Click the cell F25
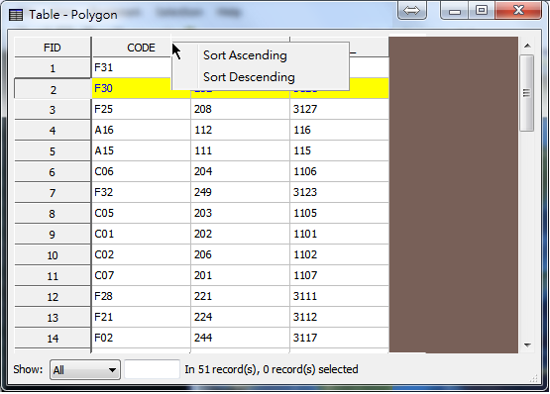Screen dimensions: 550x394 (141, 109)
